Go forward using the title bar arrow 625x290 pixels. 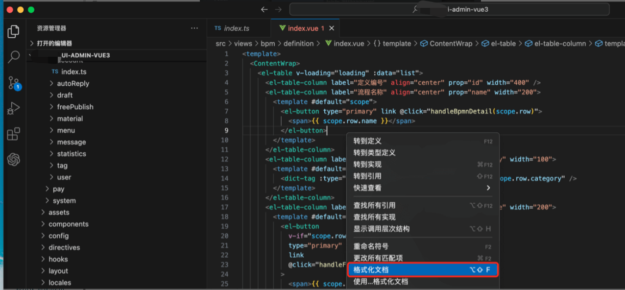pyautogui.click(x=278, y=9)
